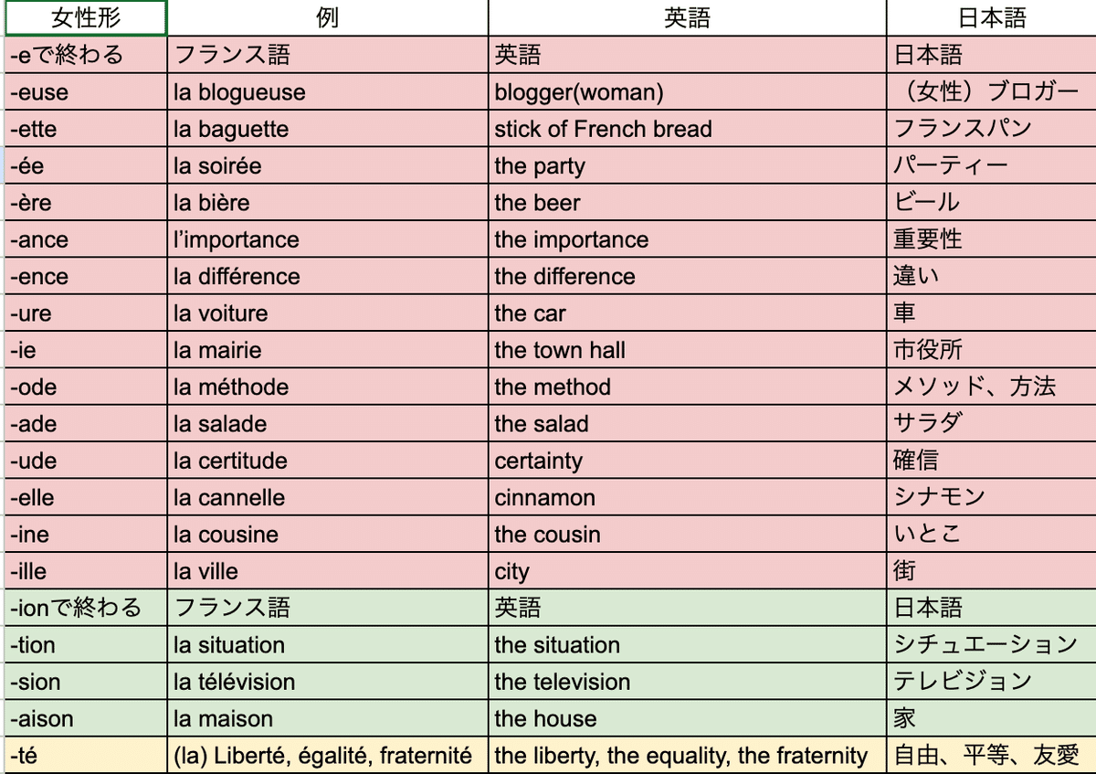
Task: Select the cell 自由、平等、友愛
Action: (x=991, y=755)
